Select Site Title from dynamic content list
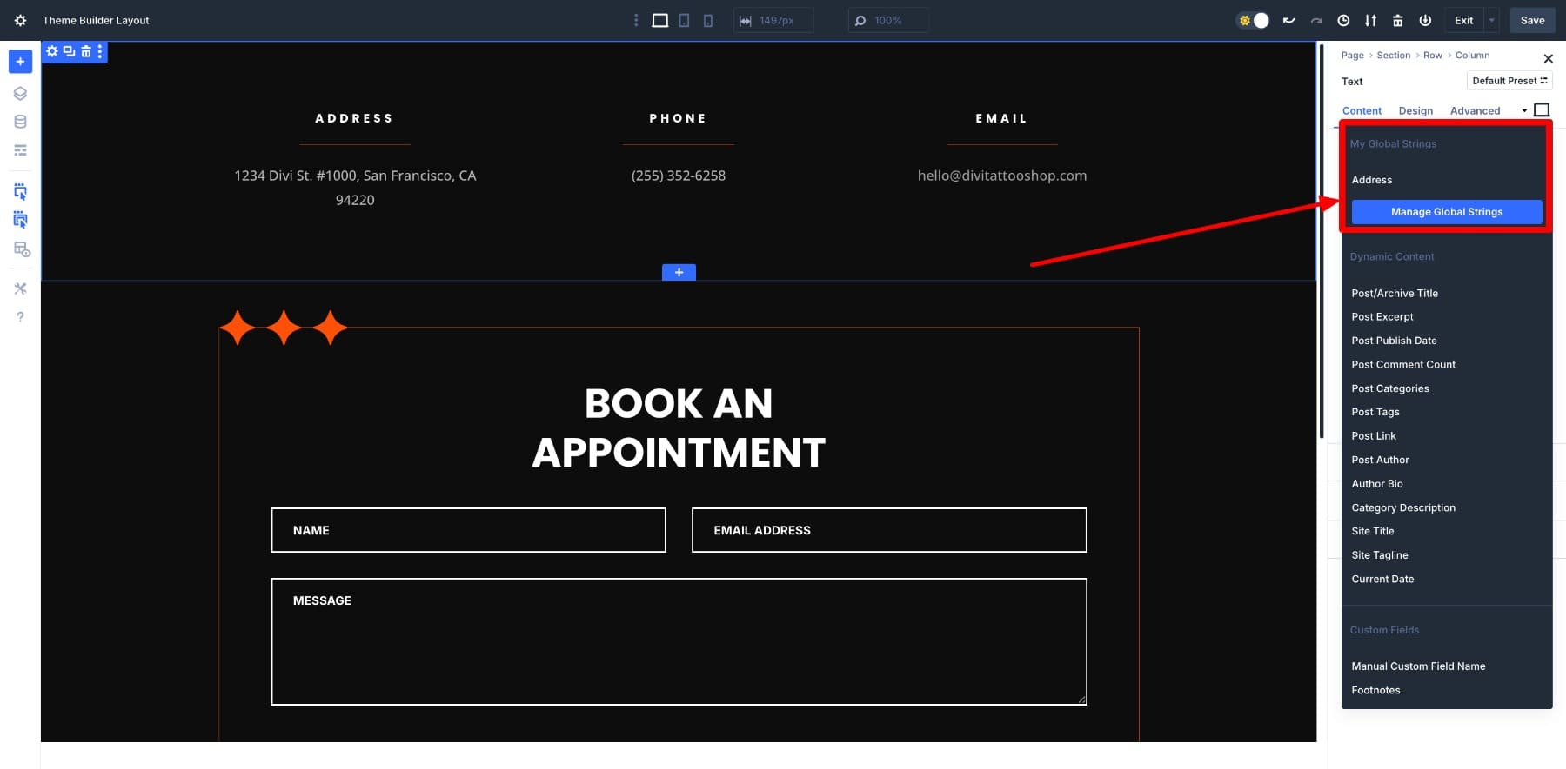The height and width of the screenshot is (769, 1566). click(1373, 532)
